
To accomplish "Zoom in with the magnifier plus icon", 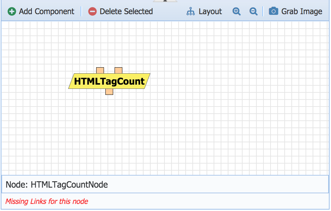I will point(237,11).
